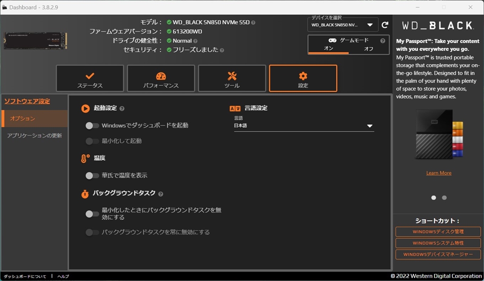This screenshot has height=281, width=484.
Task: Click the model text WD_BLACK SN850 NVMe SSD
Action: coord(211,22)
